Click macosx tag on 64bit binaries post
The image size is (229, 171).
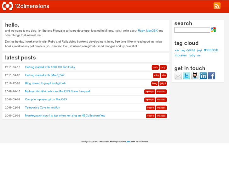(x=161, y=92)
